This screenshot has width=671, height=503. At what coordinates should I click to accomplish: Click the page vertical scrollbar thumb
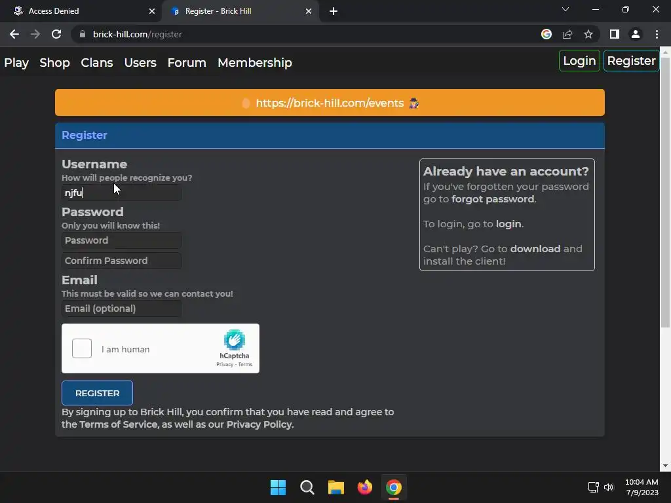tap(665, 192)
